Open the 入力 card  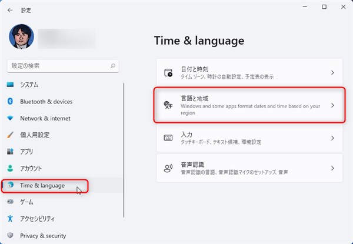point(249,138)
